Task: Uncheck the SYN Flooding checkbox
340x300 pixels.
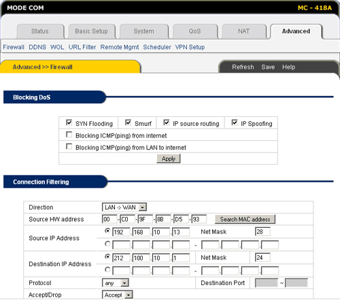Action: [69, 122]
